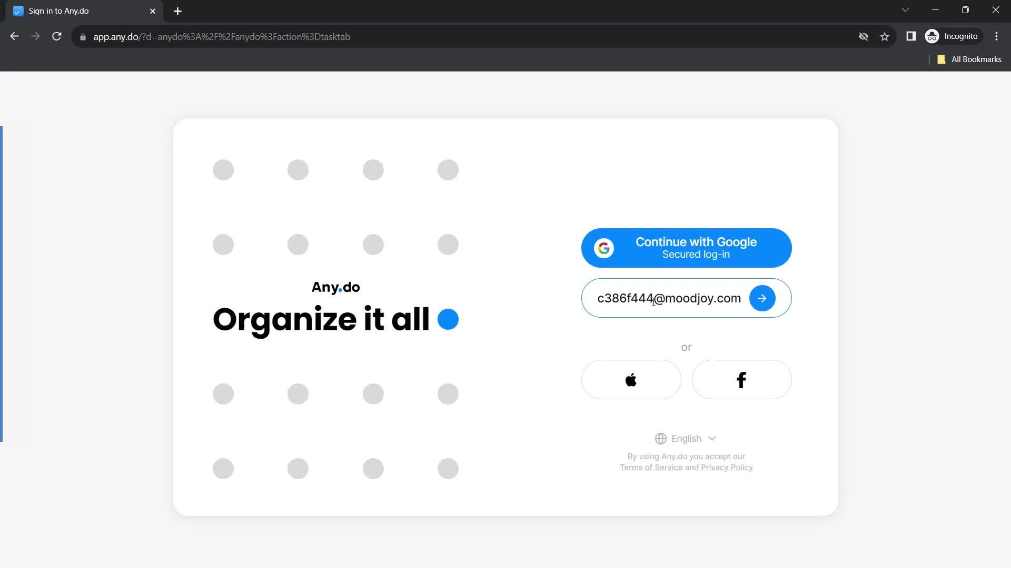This screenshot has height=568, width=1011.
Task: Open the tab search dropdown arrow
Action: point(905,10)
